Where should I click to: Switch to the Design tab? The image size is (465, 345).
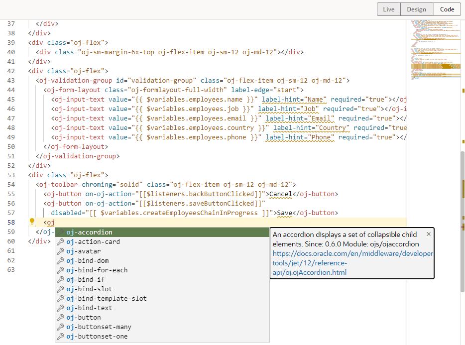click(417, 9)
